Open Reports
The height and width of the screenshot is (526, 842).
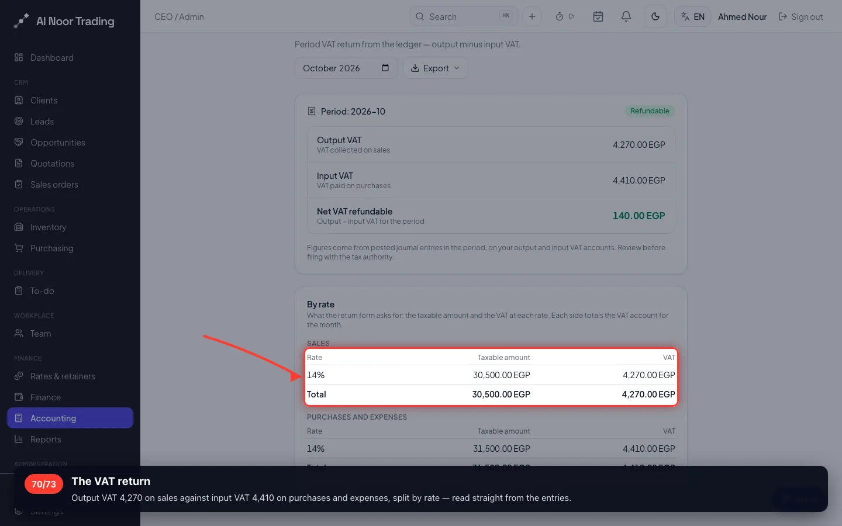(x=70, y=440)
